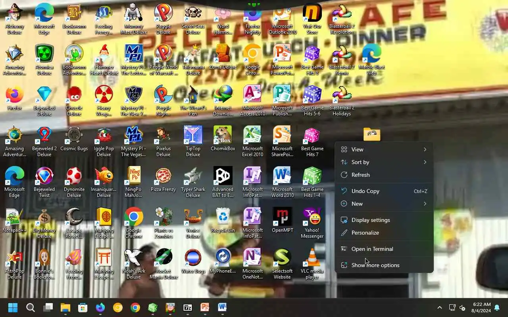Image resolution: width=508 pixels, height=317 pixels.
Task: Select Open in Terminal menu entry
Action: click(x=384, y=249)
